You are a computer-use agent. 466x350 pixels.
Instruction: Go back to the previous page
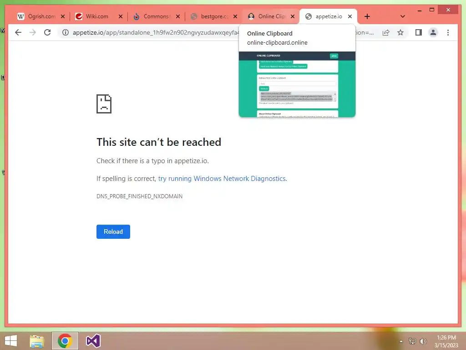[18, 32]
